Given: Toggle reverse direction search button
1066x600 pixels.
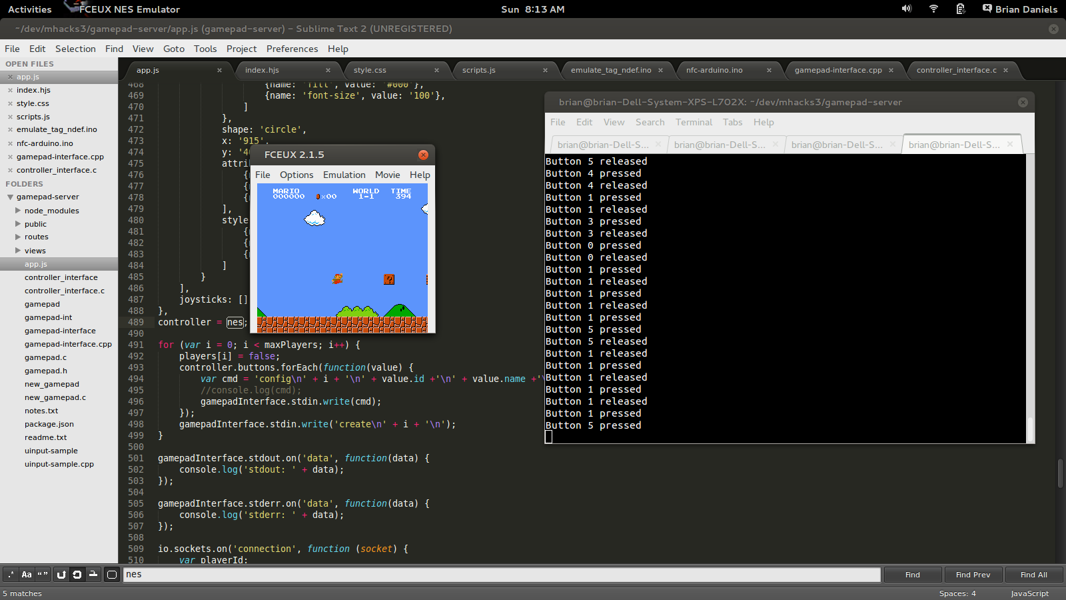Looking at the screenshot, I should 61,575.
